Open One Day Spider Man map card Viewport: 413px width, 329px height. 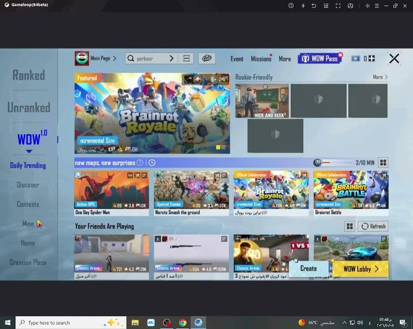pos(112,193)
